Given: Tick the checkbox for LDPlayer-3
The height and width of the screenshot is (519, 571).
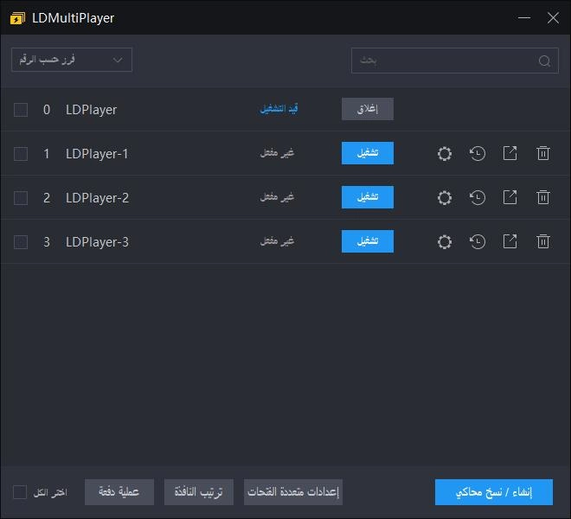Looking at the screenshot, I should [21, 242].
